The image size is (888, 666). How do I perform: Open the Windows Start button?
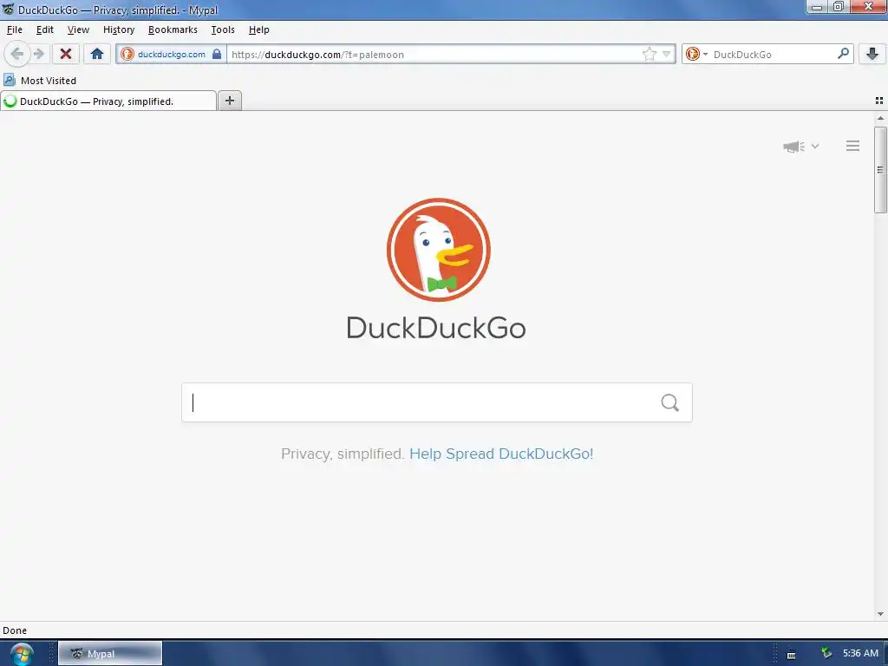[22, 654]
